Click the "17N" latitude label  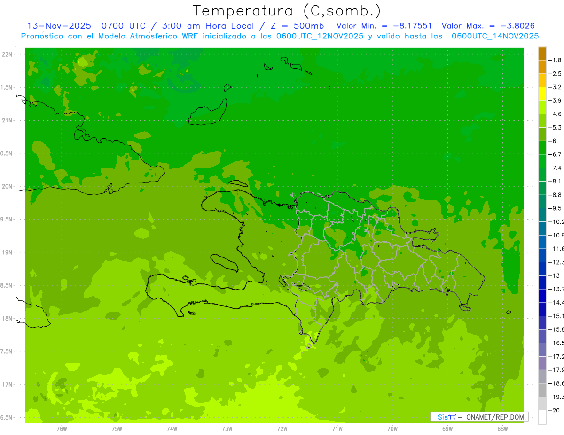point(8,384)
